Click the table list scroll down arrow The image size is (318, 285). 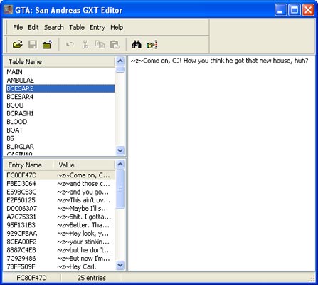point(120,150)
